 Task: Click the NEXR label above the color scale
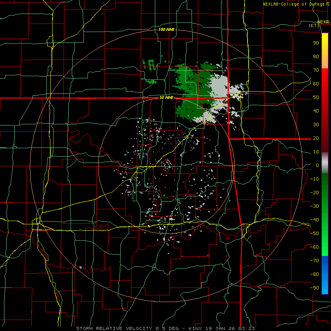point(323,22)
